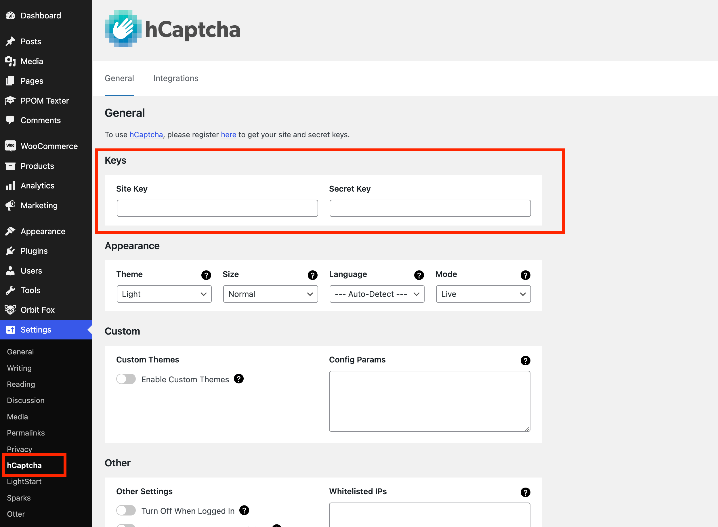Click the Config Params help icon
Screen dimensions: 718x527
tap(525, 360)
